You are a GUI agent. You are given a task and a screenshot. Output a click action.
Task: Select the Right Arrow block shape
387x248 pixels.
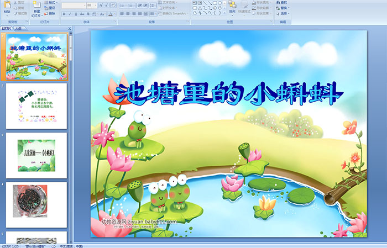pos(215,8)
